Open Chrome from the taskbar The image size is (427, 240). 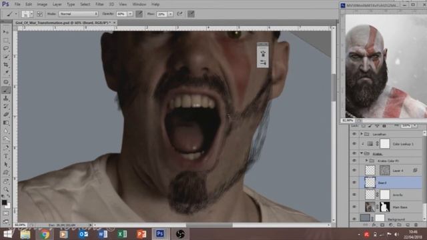point(45,234)
